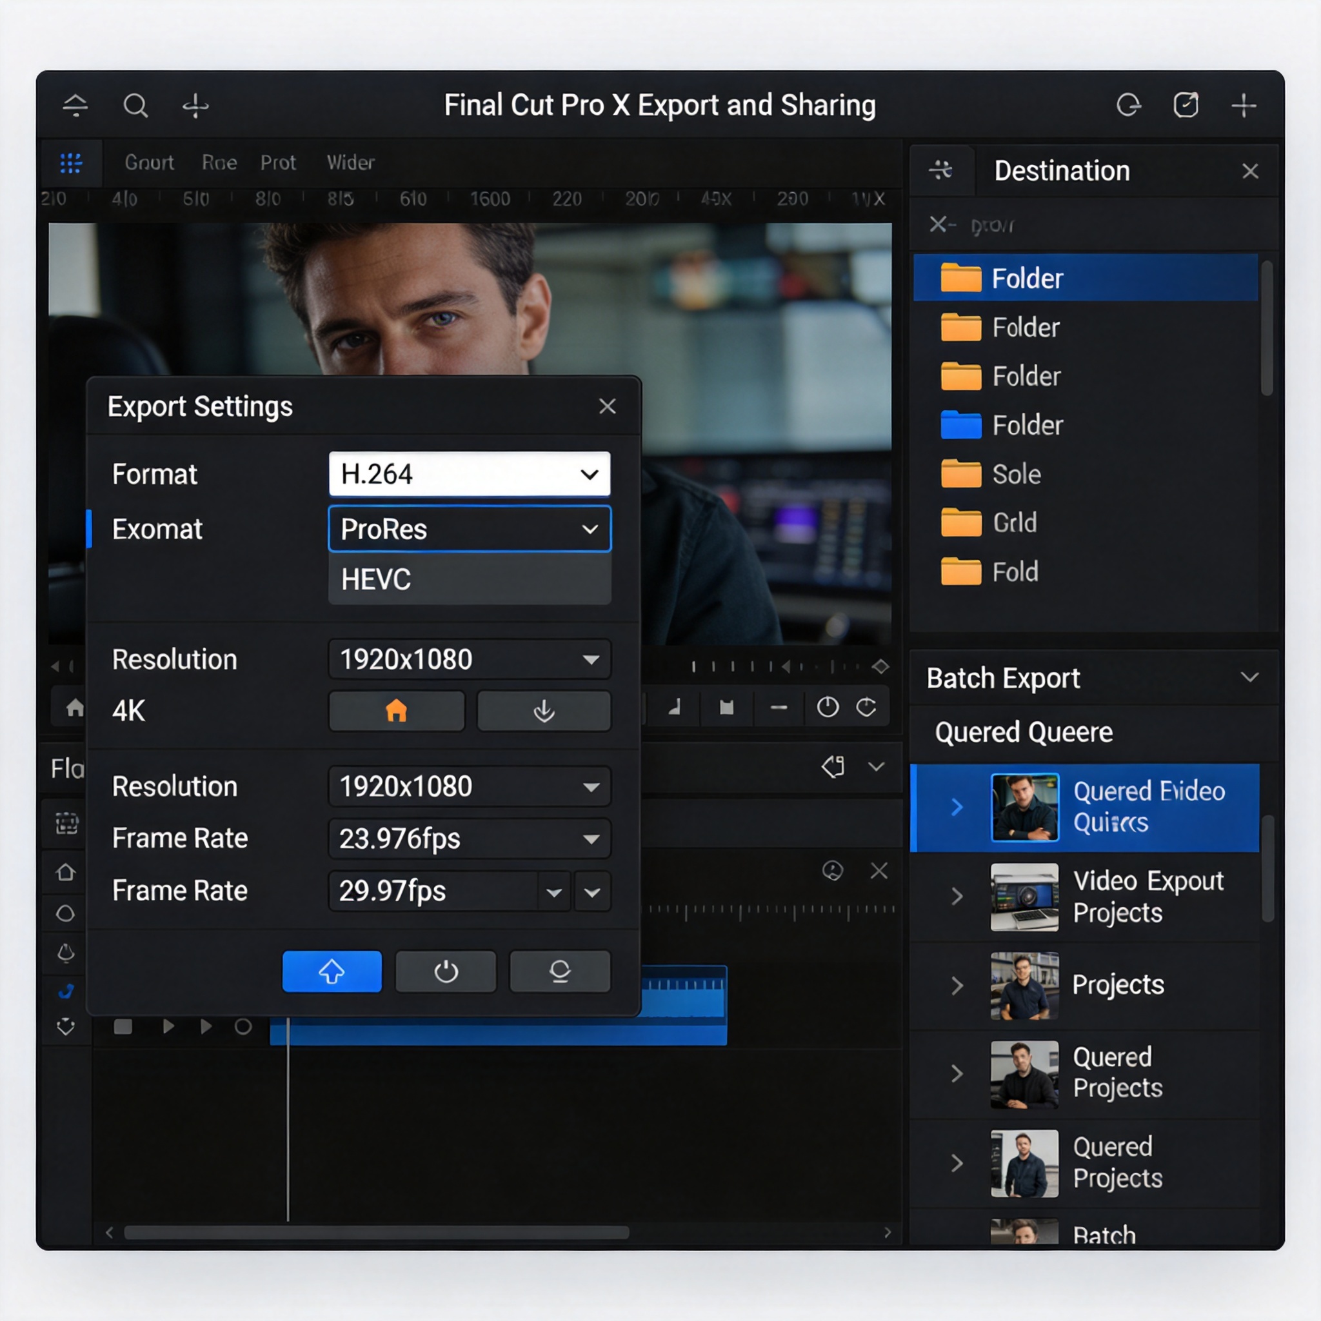Click the power icon button in dialog
Image resolution: width=1321 pixels, height=1321 pixels.
(446, 971)
